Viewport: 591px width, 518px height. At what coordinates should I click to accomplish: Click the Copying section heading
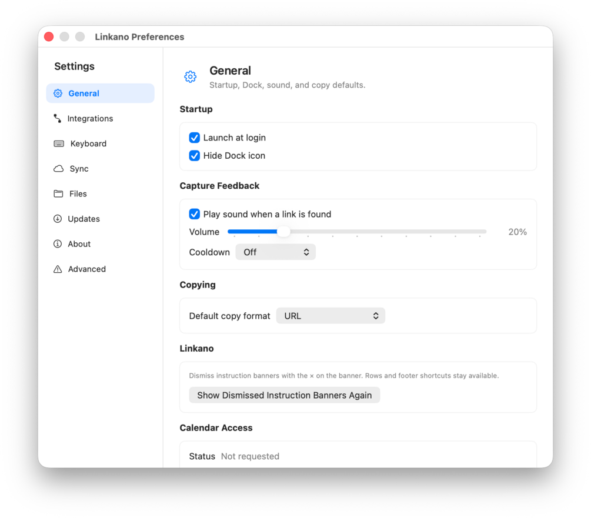point(198,285)
